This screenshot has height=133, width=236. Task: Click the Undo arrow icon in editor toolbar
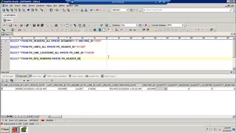pos(121,30)
